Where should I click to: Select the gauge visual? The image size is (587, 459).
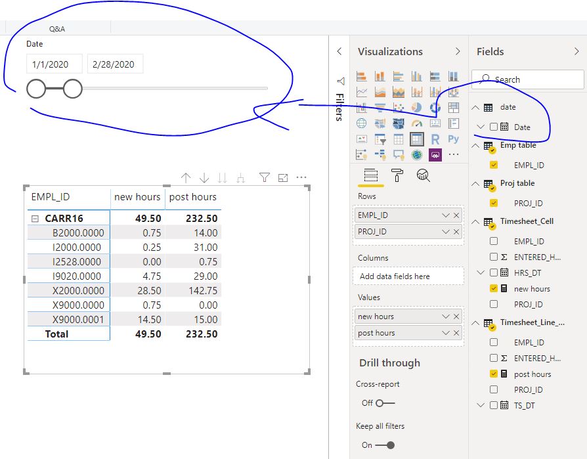click(417, 123)
